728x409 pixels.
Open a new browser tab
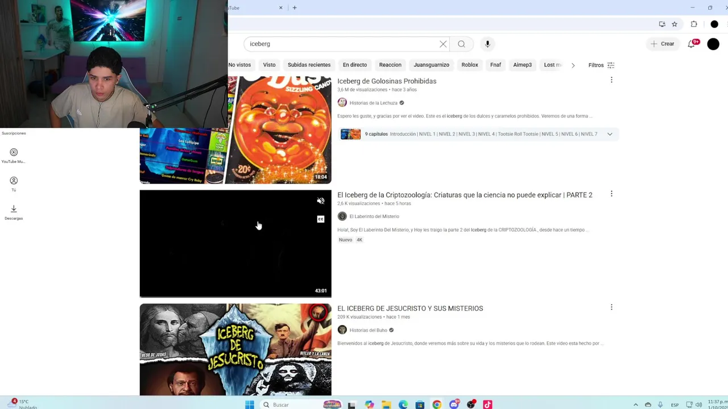point(295,7)
